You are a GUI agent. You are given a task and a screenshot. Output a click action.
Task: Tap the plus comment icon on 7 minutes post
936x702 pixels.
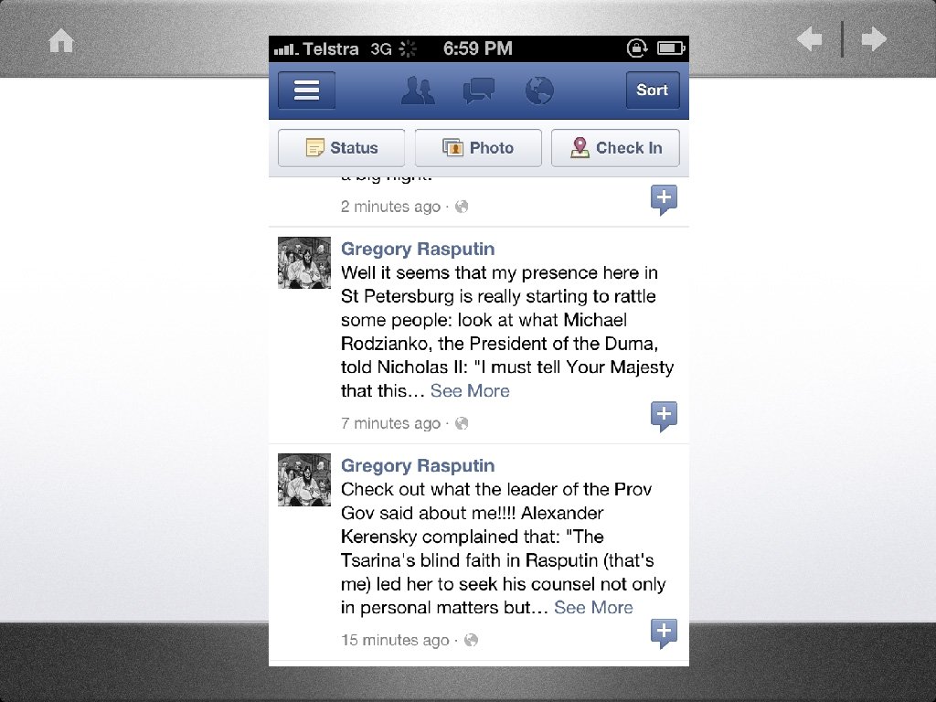664,416
